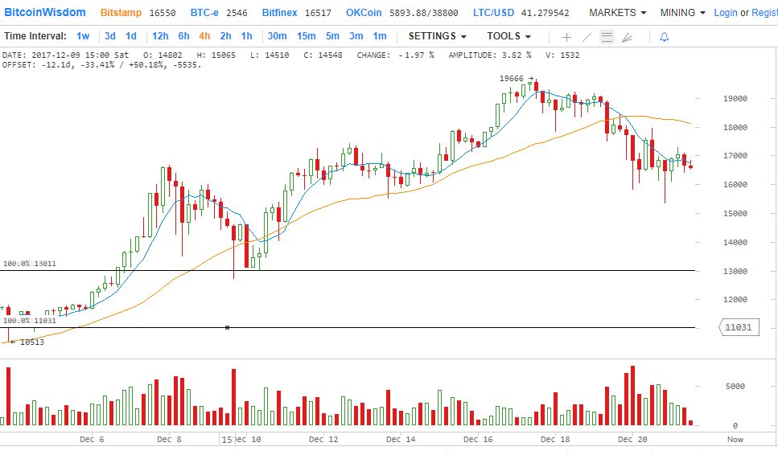
Task: Select the horizontal lines Fibonacci tool
Action: pyautogui.click(x=607, y=37)
